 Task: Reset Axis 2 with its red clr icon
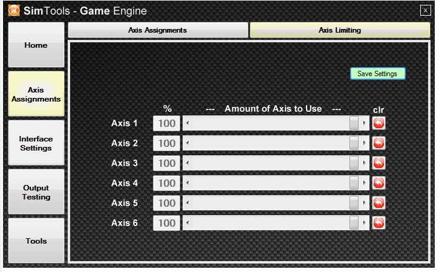[x=379, y=143]
